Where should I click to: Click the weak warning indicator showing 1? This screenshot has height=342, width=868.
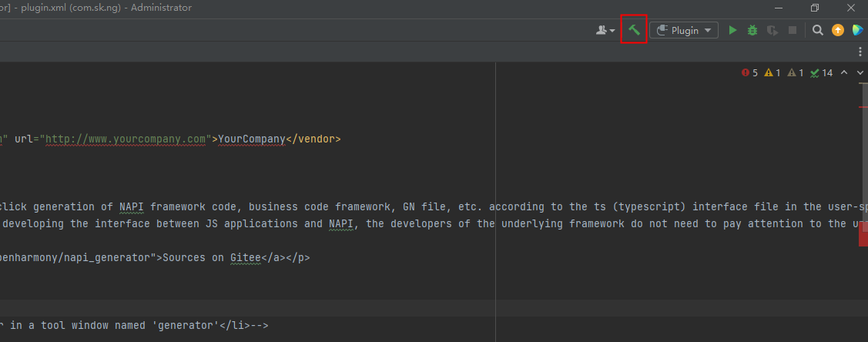(x=796, y=73)
